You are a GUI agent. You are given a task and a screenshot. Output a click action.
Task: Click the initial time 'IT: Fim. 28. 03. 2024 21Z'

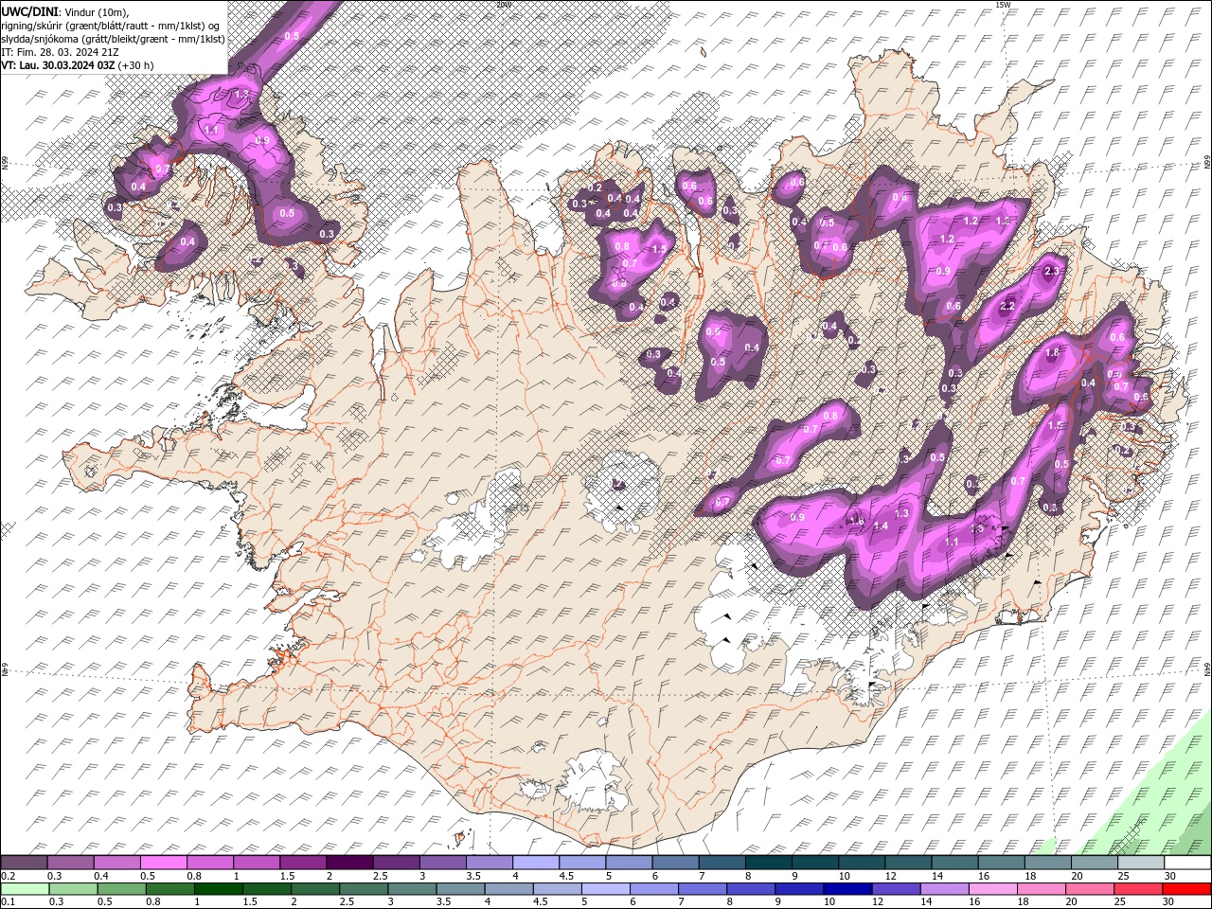[59, 52]
